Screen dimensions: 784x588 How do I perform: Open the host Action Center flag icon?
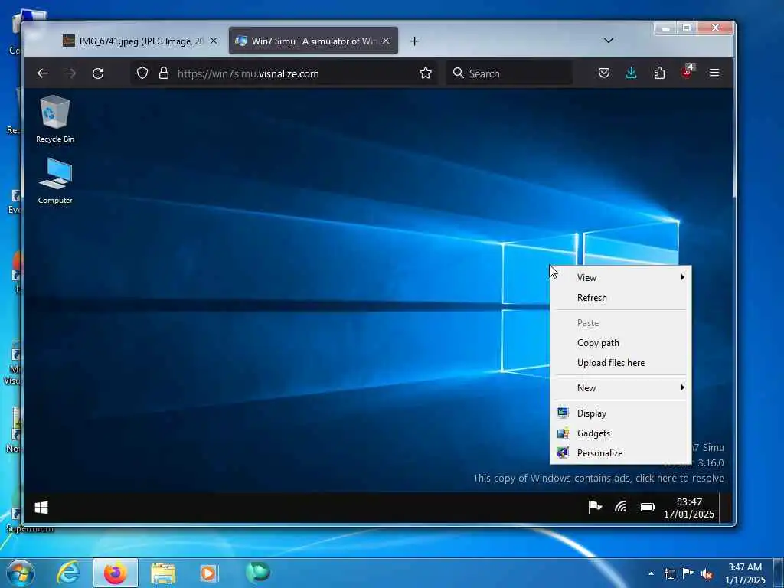[x=688, y=573]
